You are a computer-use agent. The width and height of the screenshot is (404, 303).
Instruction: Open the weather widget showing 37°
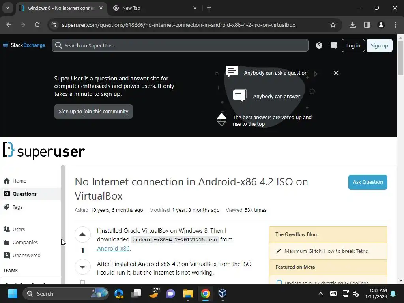tap(154, 293)
